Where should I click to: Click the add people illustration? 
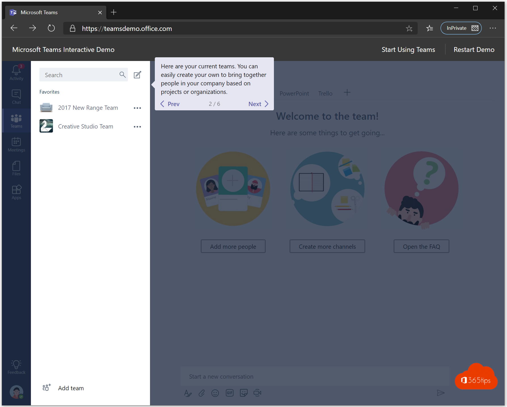[x=233, y=189]
